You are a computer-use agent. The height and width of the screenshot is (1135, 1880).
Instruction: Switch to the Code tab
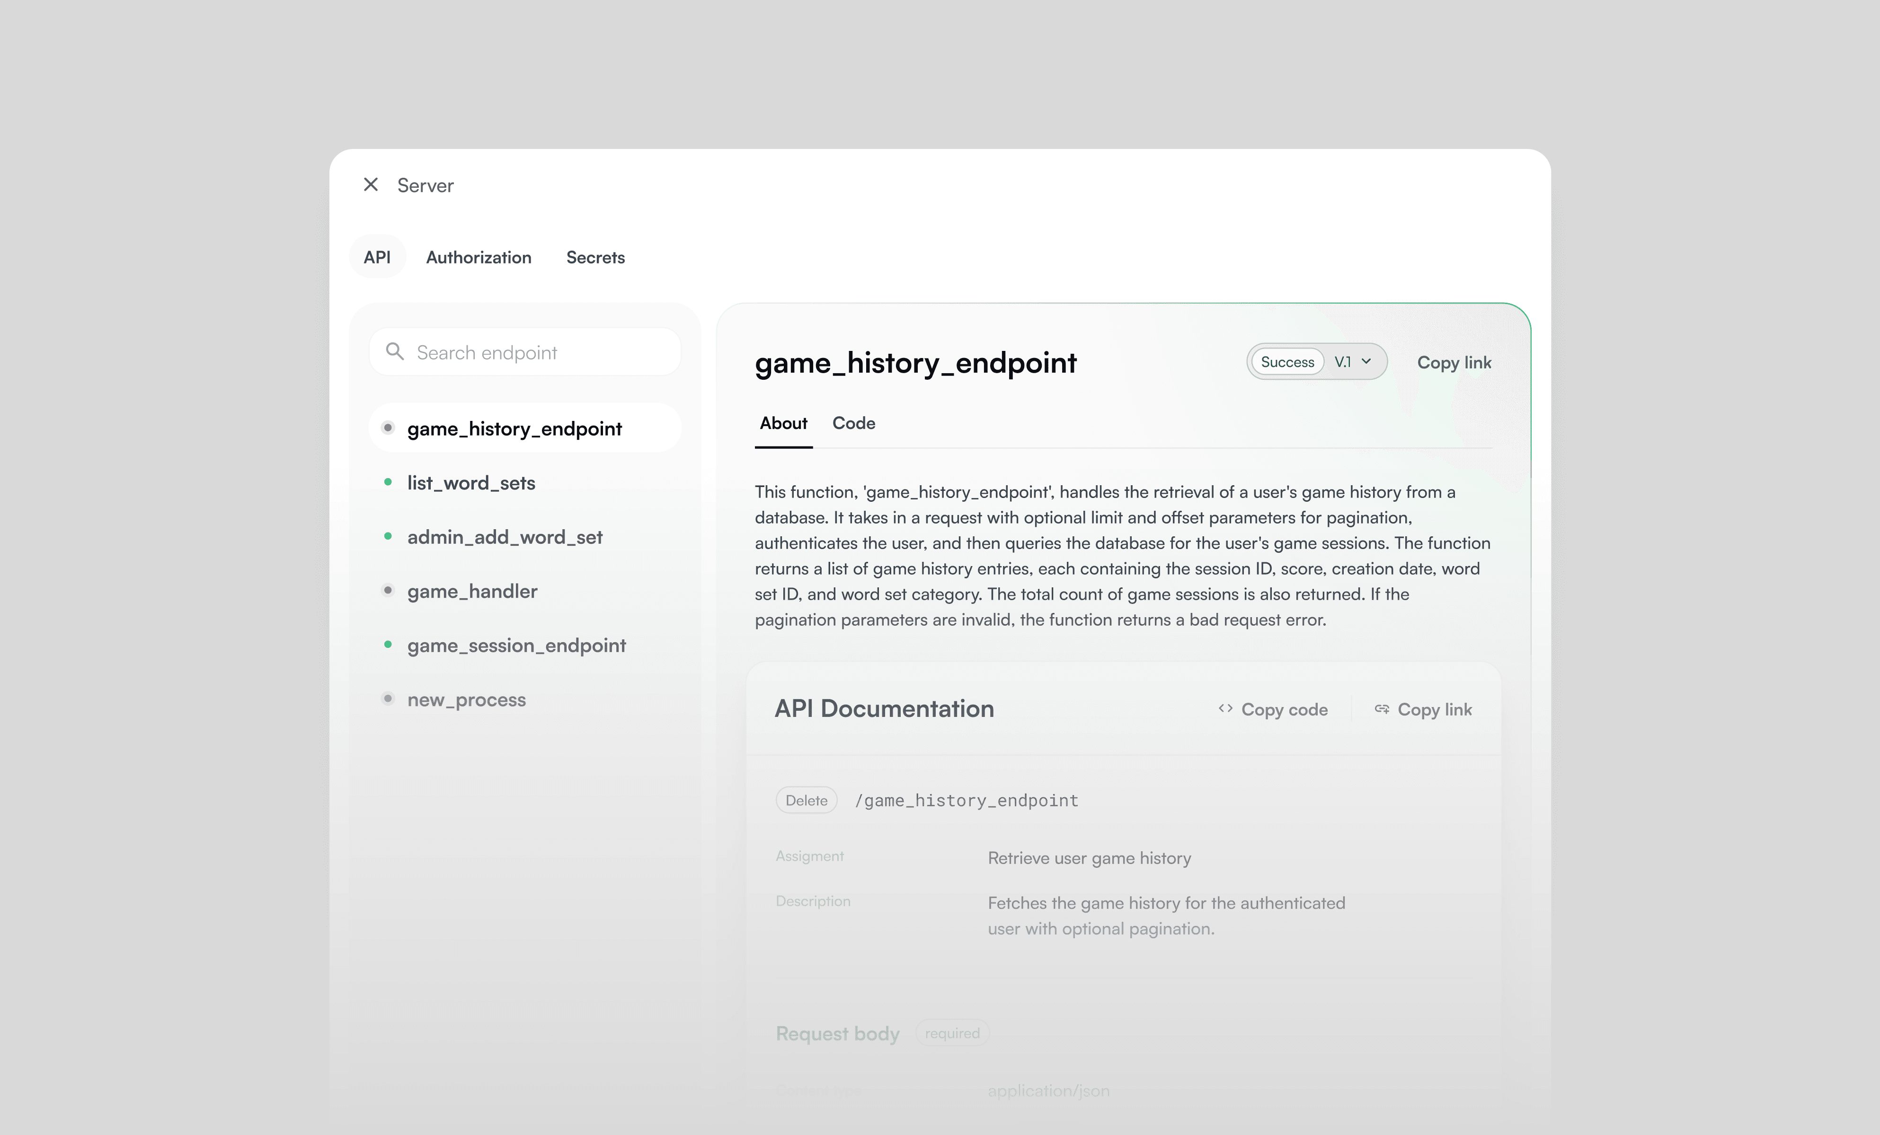click(853, 423)
